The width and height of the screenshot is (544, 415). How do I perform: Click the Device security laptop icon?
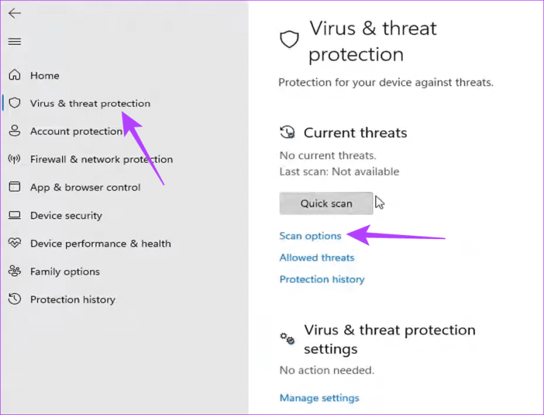coord(14,215)
